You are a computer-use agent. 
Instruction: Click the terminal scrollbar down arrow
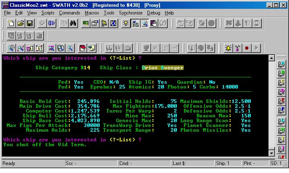point(272,153)
